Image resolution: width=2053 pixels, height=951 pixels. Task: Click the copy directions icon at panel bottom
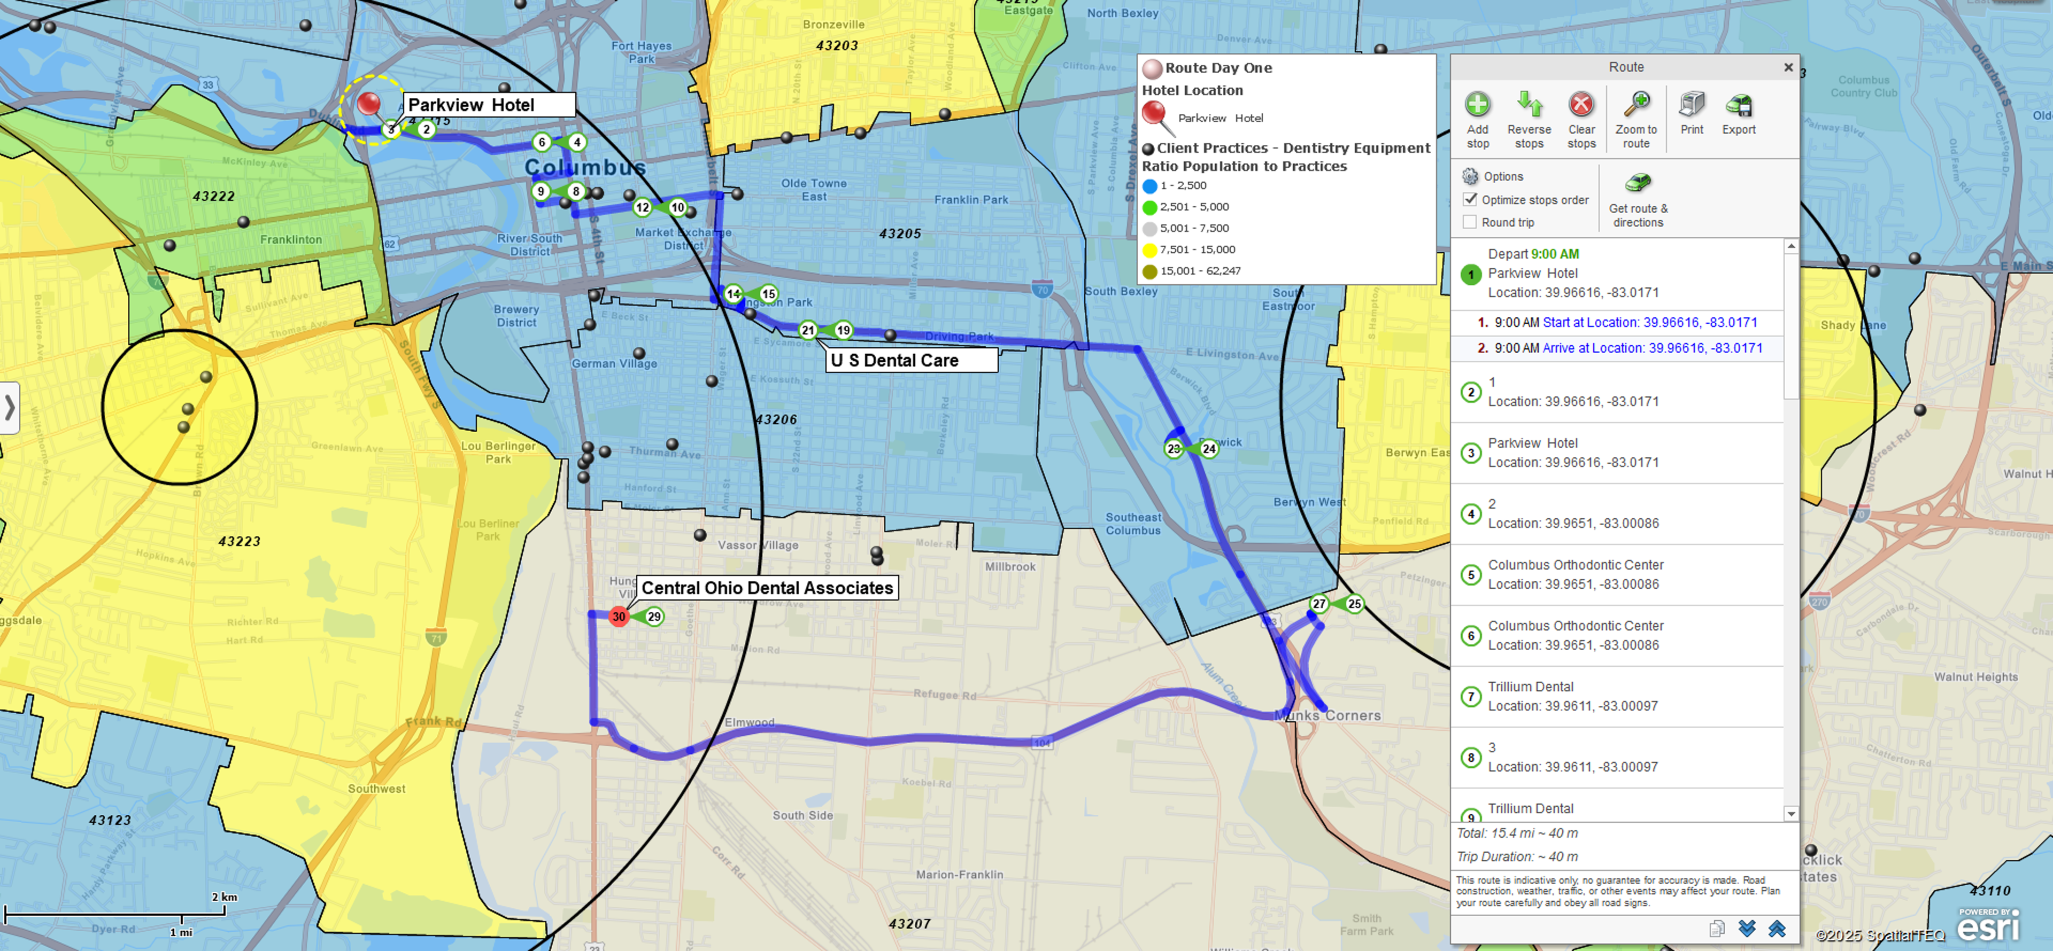[x=1716, y=929]
